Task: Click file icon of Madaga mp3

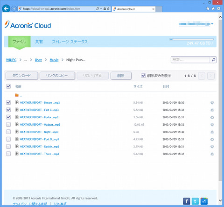Action: pos(17,124)
